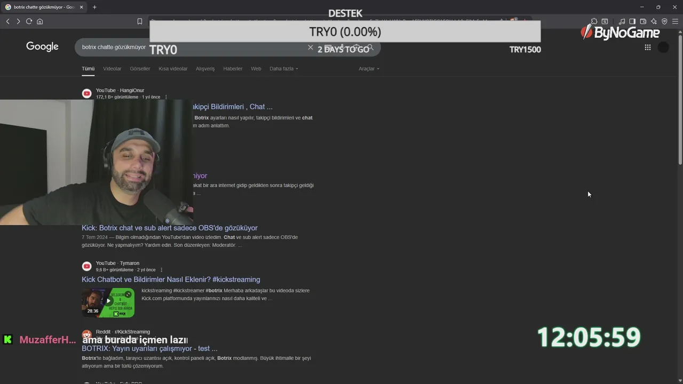Play the 28:36 video thumbnail
Screen dimensions: 683x384
108,302
